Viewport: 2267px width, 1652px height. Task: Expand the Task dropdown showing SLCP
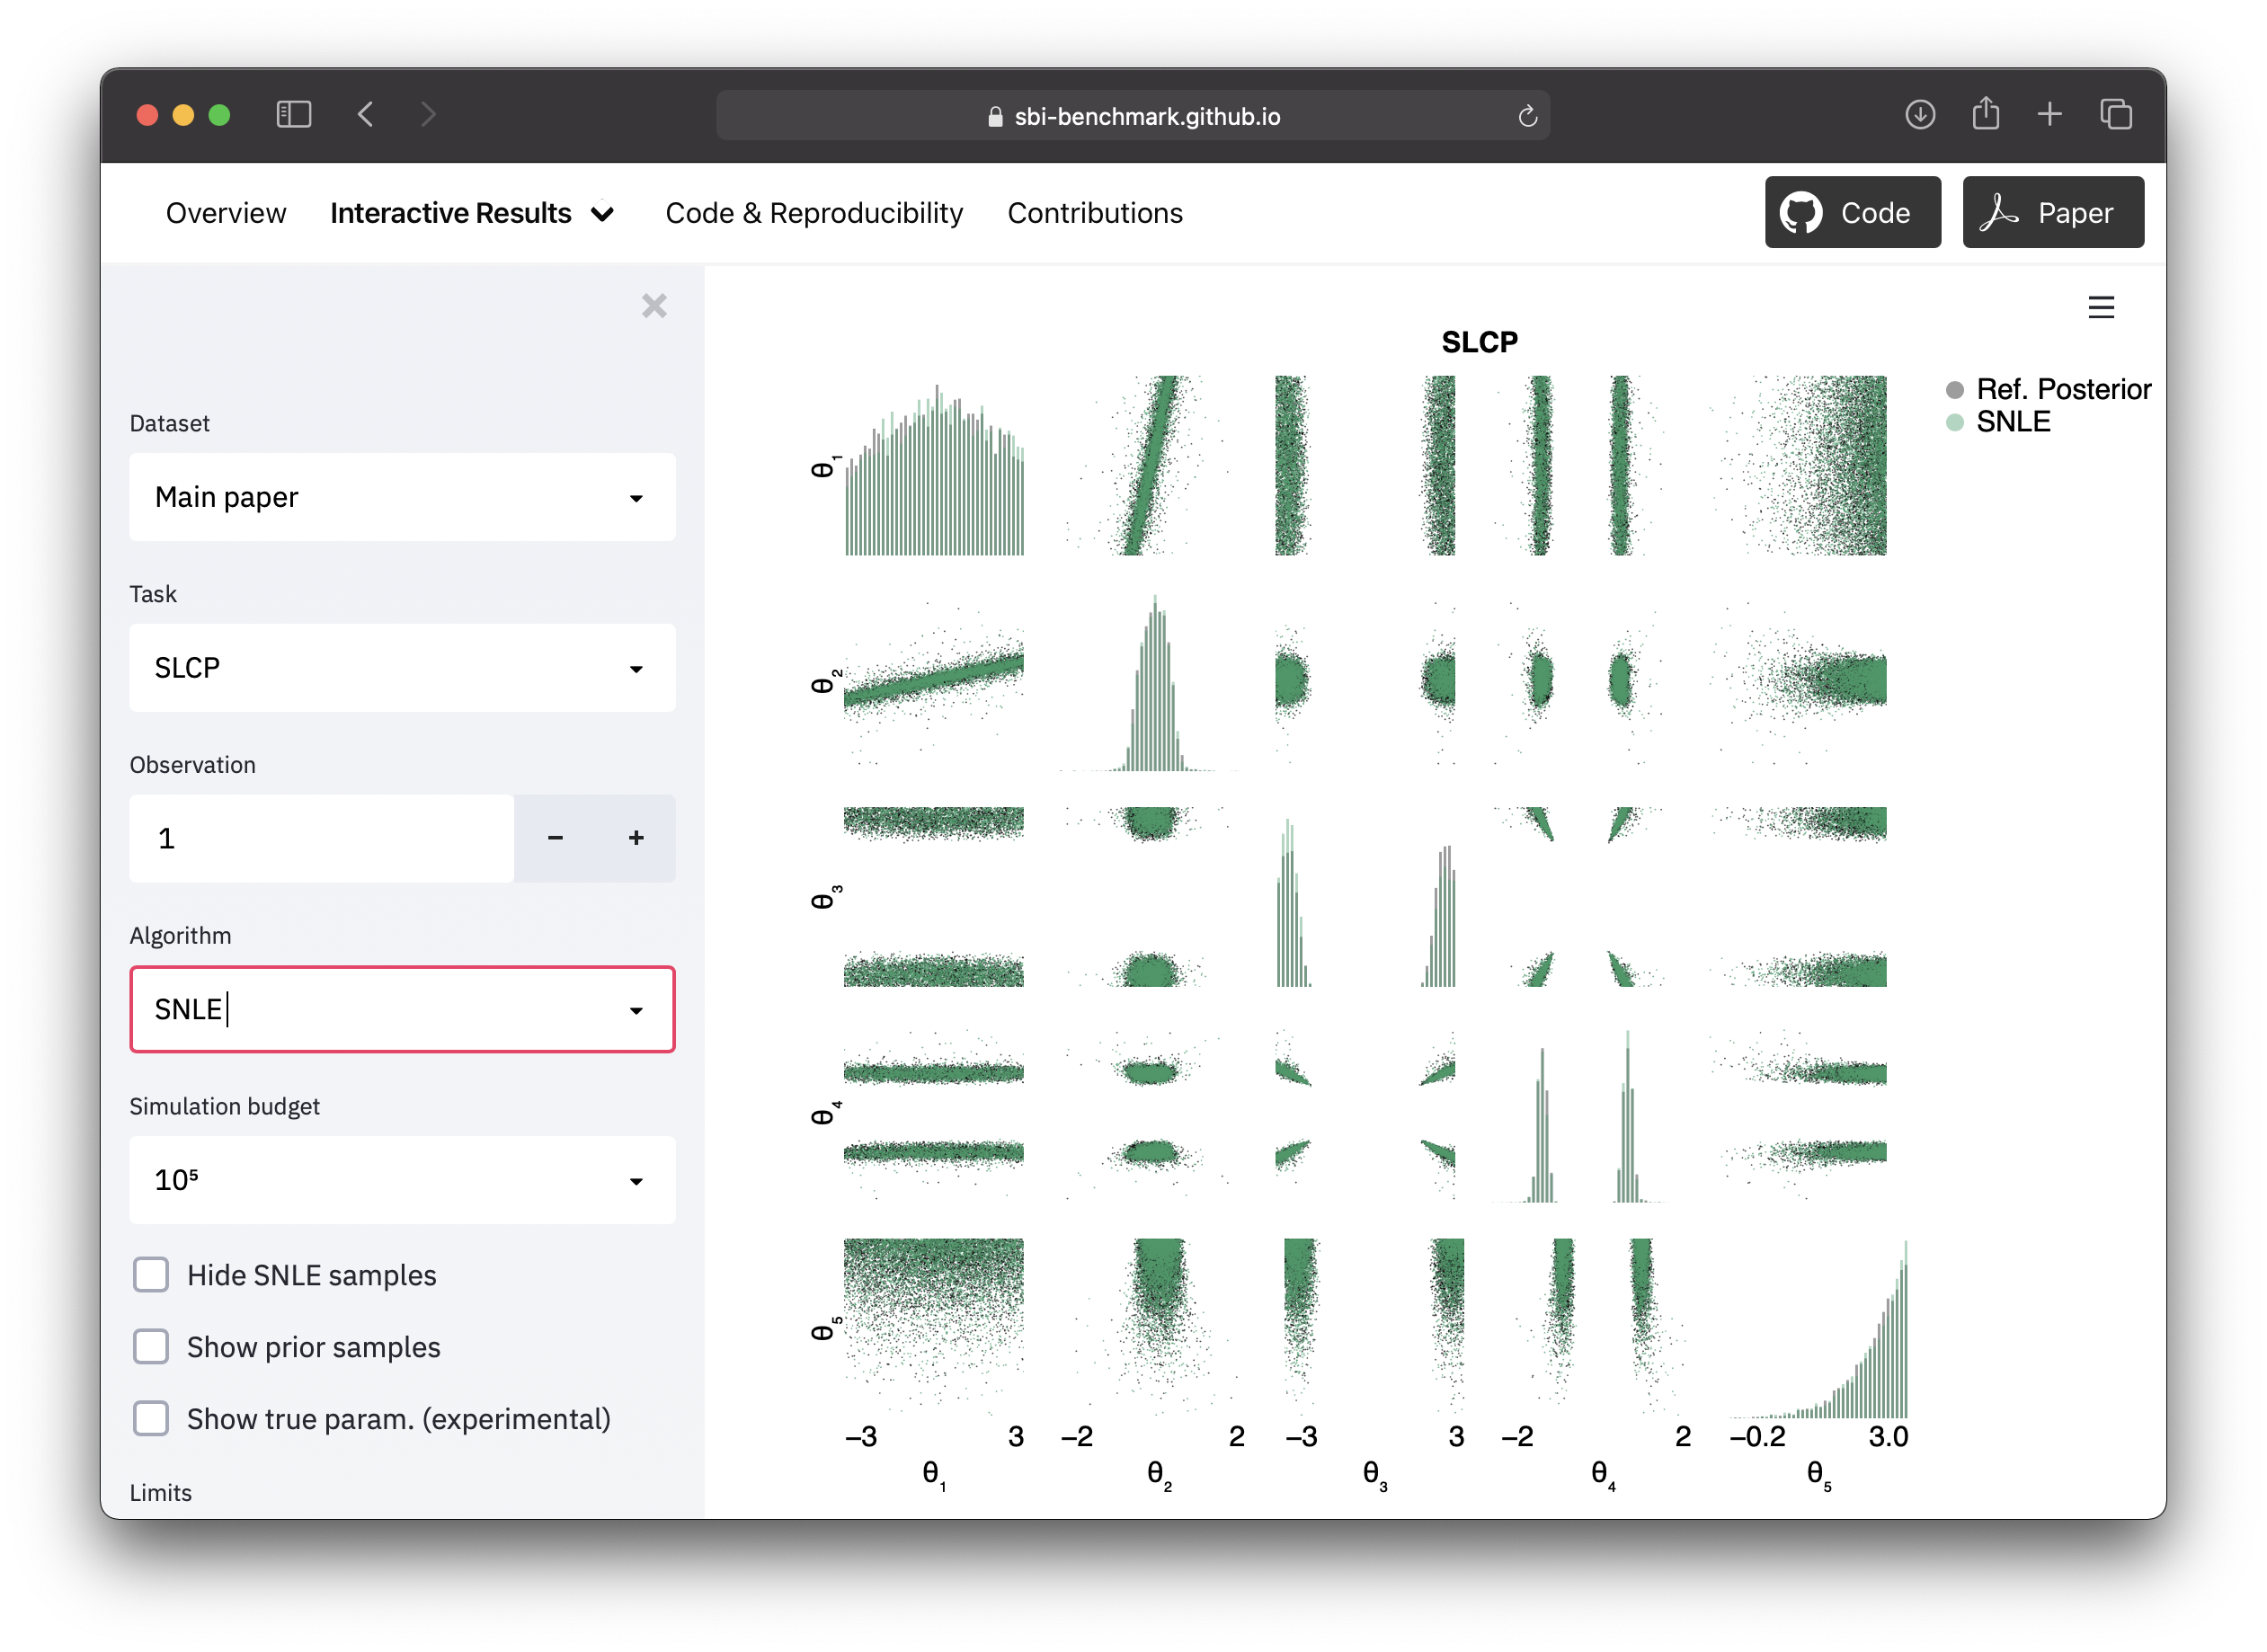point(402,668)
